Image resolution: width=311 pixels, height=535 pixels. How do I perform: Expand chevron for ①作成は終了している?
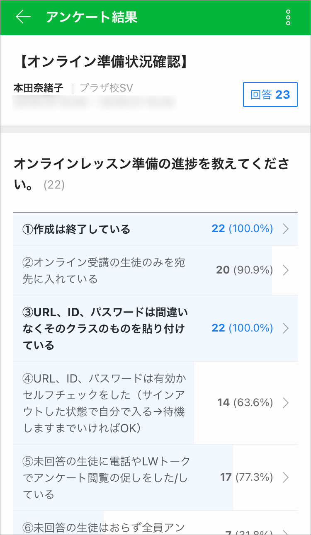point(286,229)
